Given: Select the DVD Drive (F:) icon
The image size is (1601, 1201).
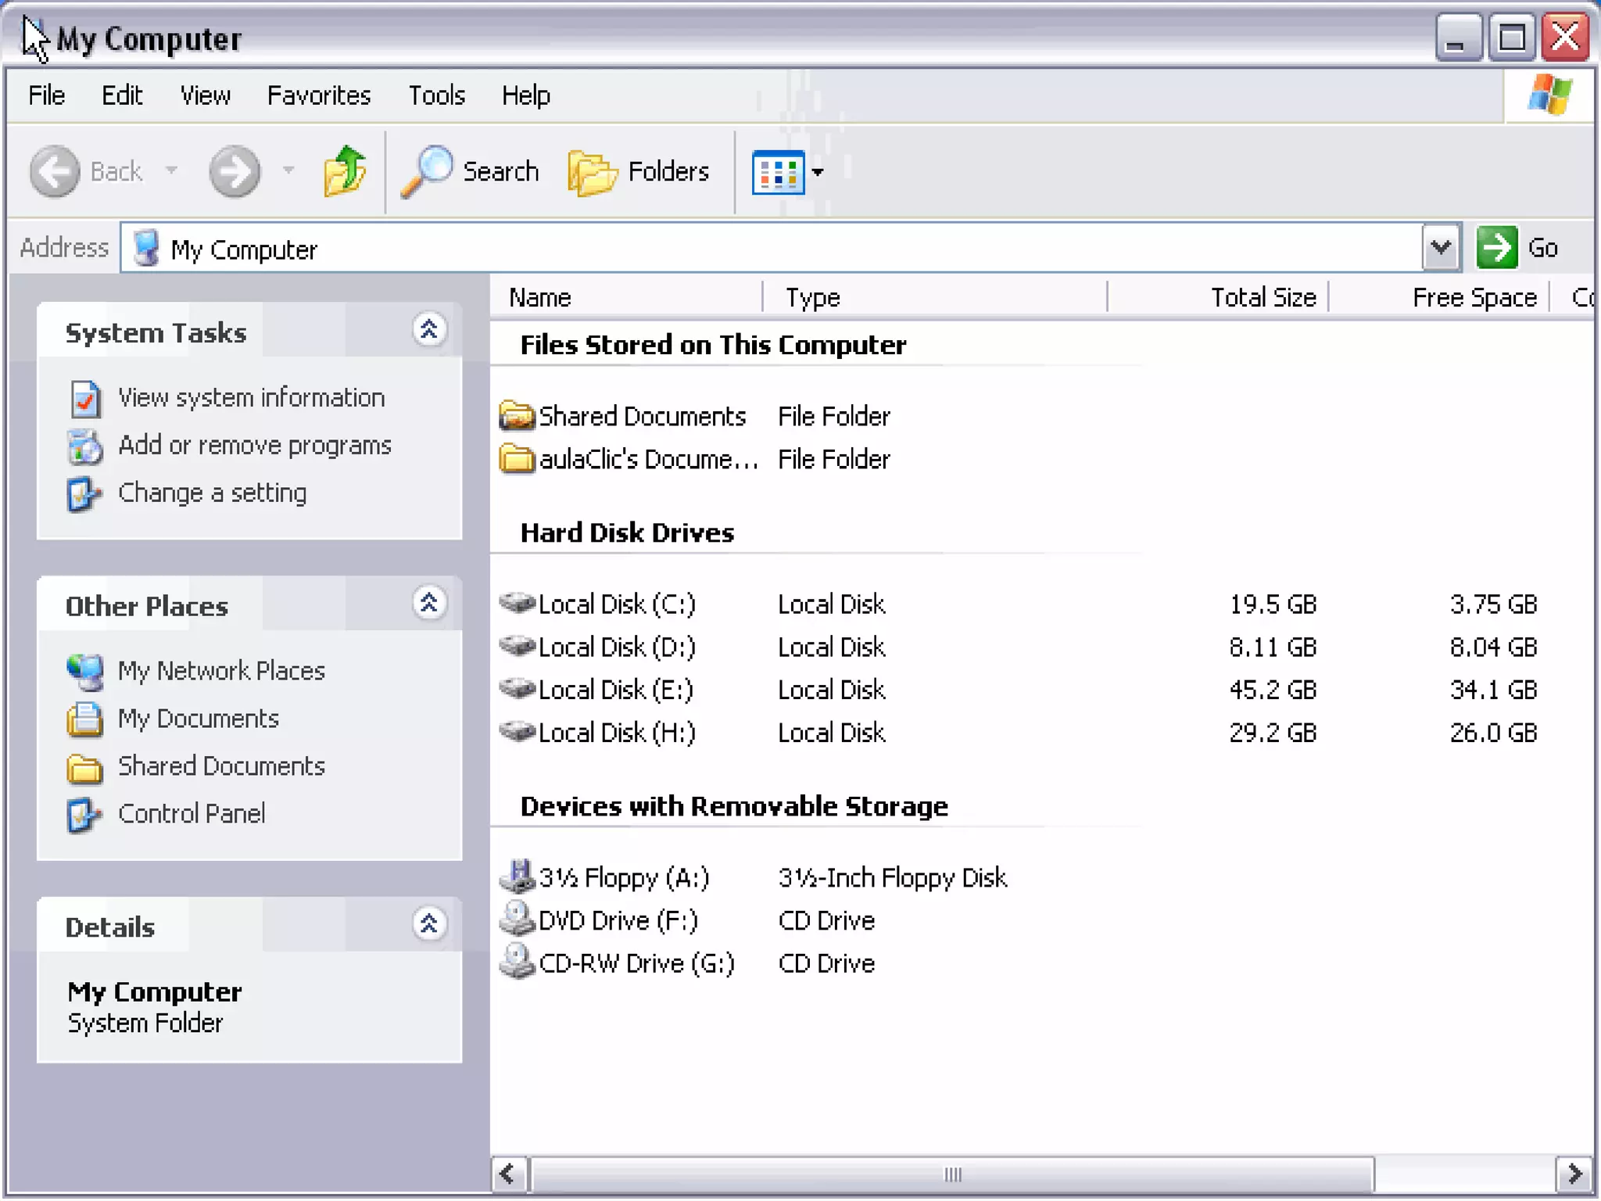Looking at the screenshot, I should pos(517,920).
